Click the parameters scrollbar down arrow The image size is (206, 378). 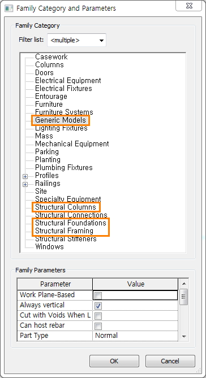tap(184, 336)
